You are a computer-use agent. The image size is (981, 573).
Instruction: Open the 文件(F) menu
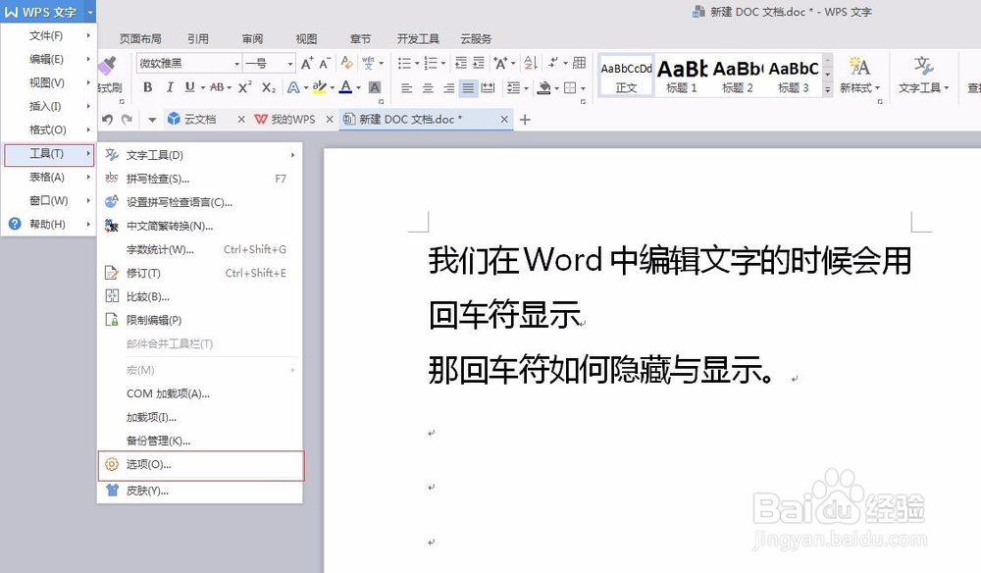48,35
